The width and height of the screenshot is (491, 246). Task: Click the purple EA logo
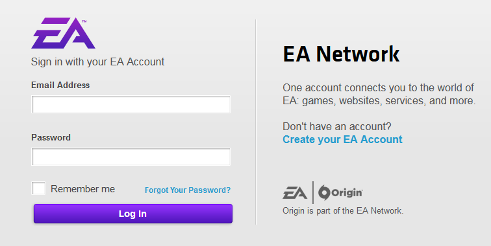(x=63, y=33)
